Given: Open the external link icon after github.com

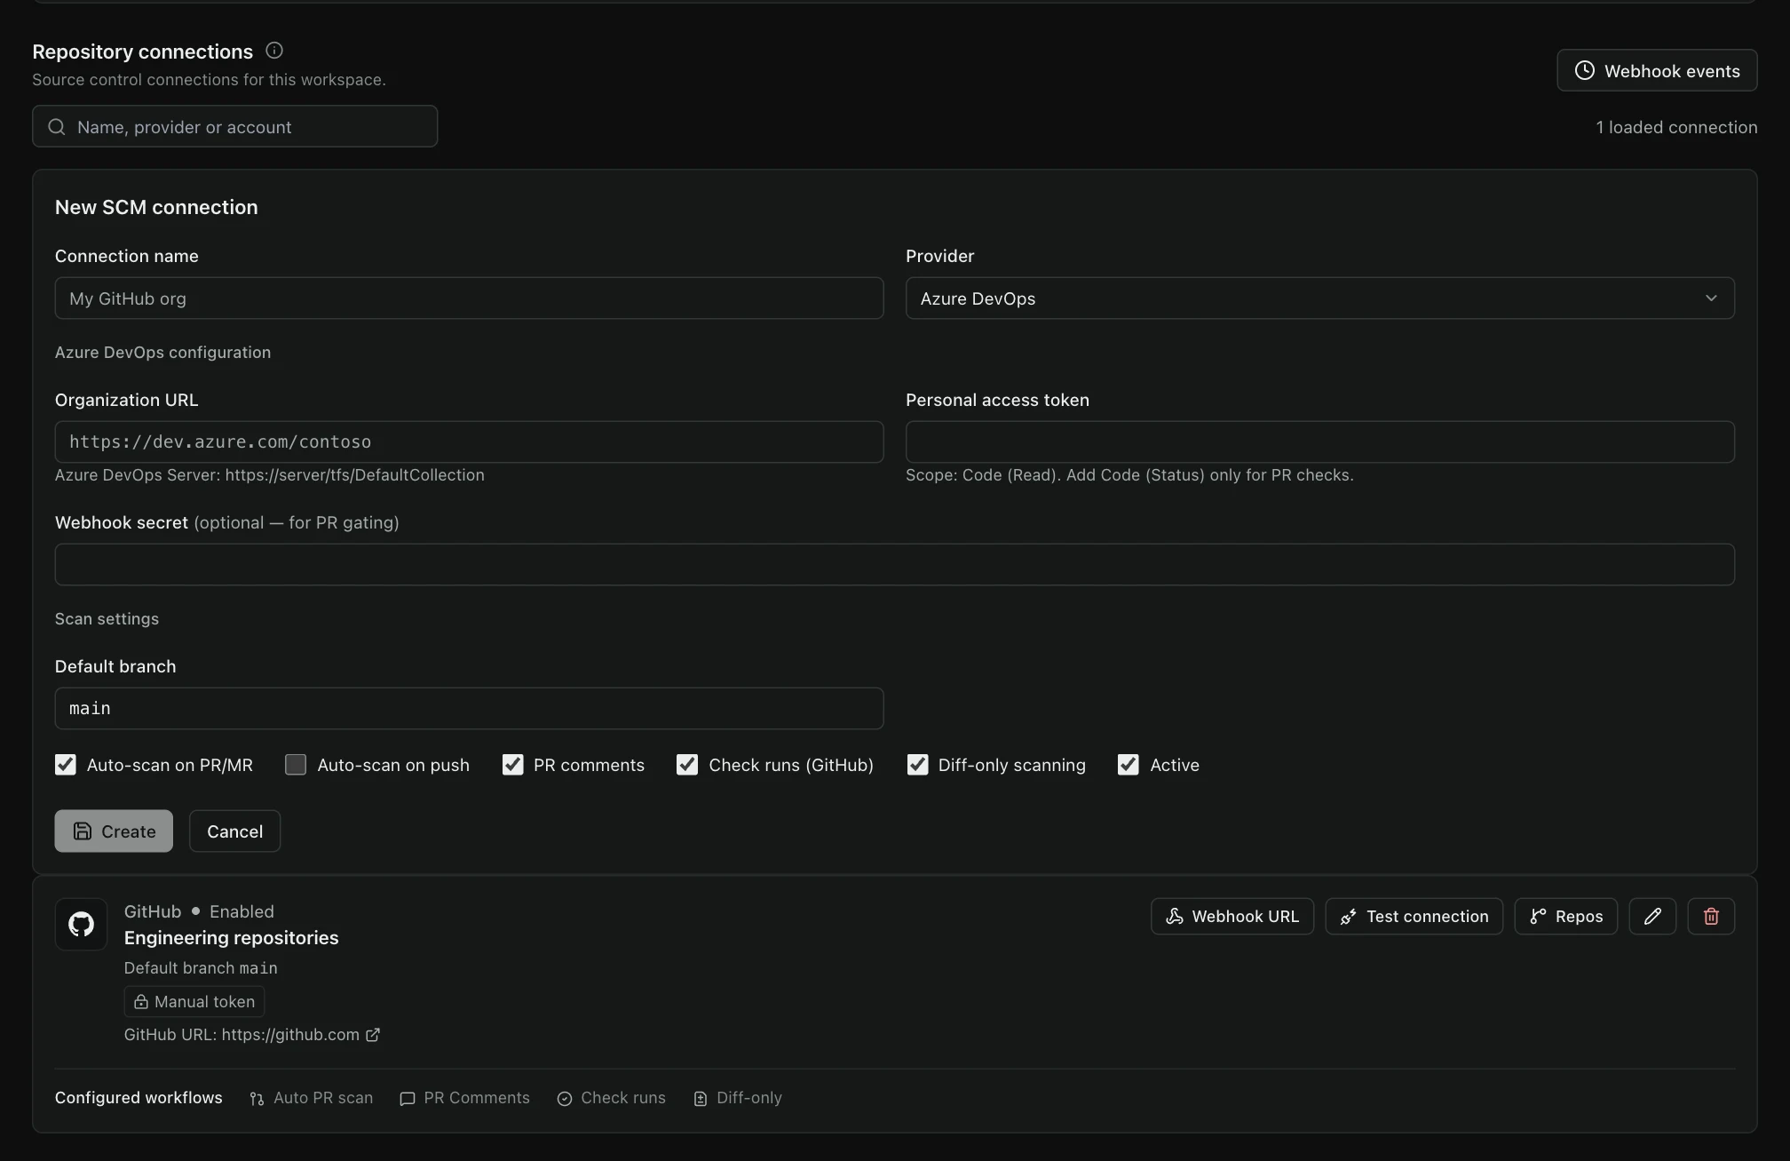Looking at the screenshot, I should [x=373, y=1035].
